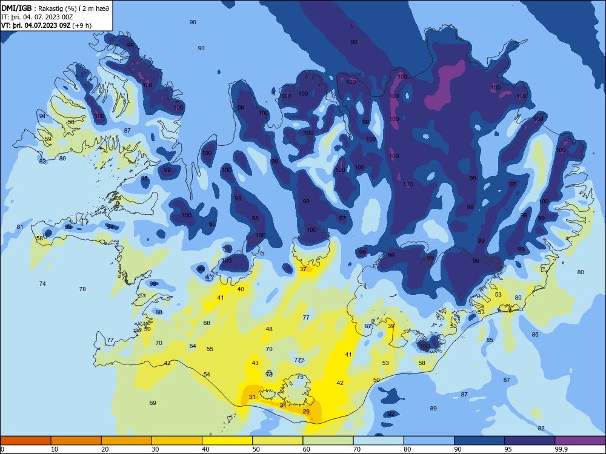Pick the amber 20–30 legend swatch

coord(127,441)
